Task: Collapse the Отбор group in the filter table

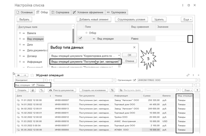Action: point(87,33)
